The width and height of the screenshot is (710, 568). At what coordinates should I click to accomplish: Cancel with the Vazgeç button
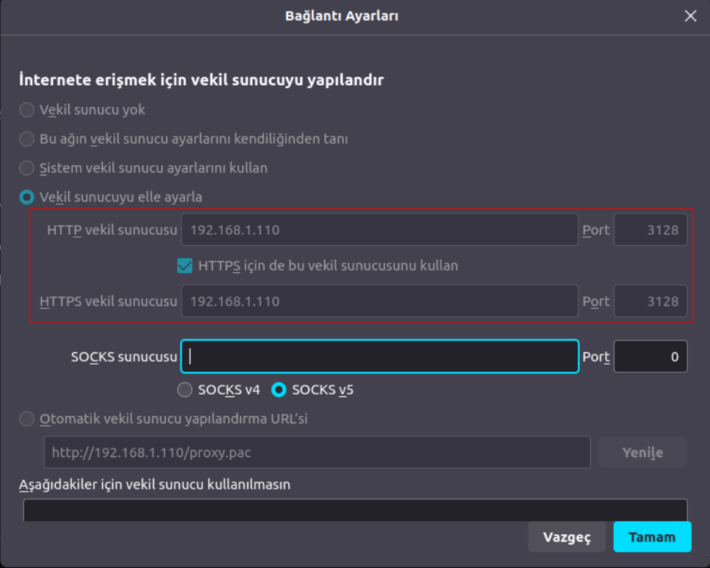pyautogui.click(x=567, y=537)
